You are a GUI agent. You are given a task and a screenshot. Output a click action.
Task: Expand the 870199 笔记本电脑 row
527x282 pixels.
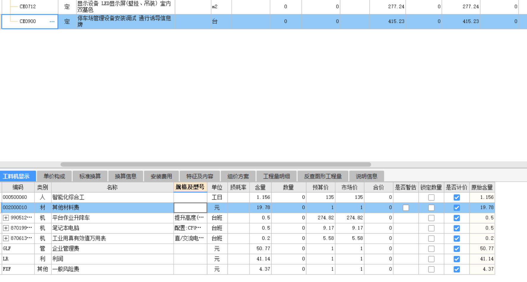click(x=6, y=228)
